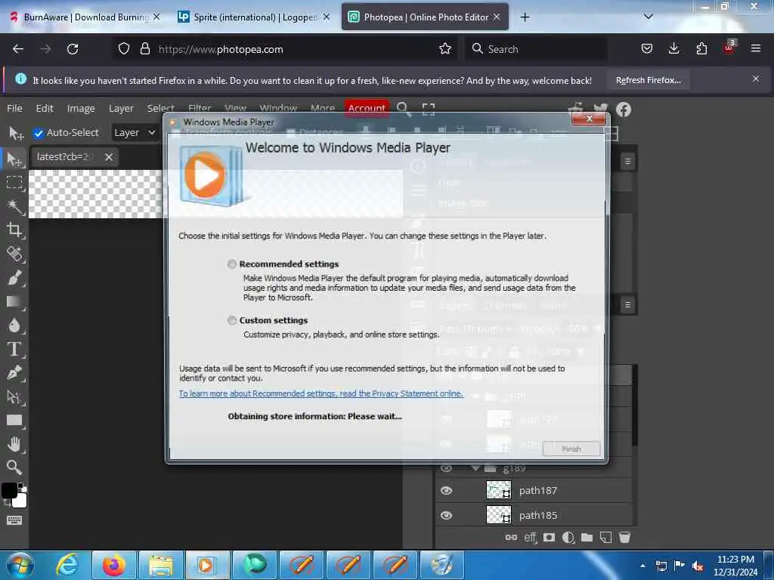Image resolution: width=774 pixels, height=580 pixels.
Task: Choose the Custom settings radio button
Action: pyautogui.click(x=232, y=320)
